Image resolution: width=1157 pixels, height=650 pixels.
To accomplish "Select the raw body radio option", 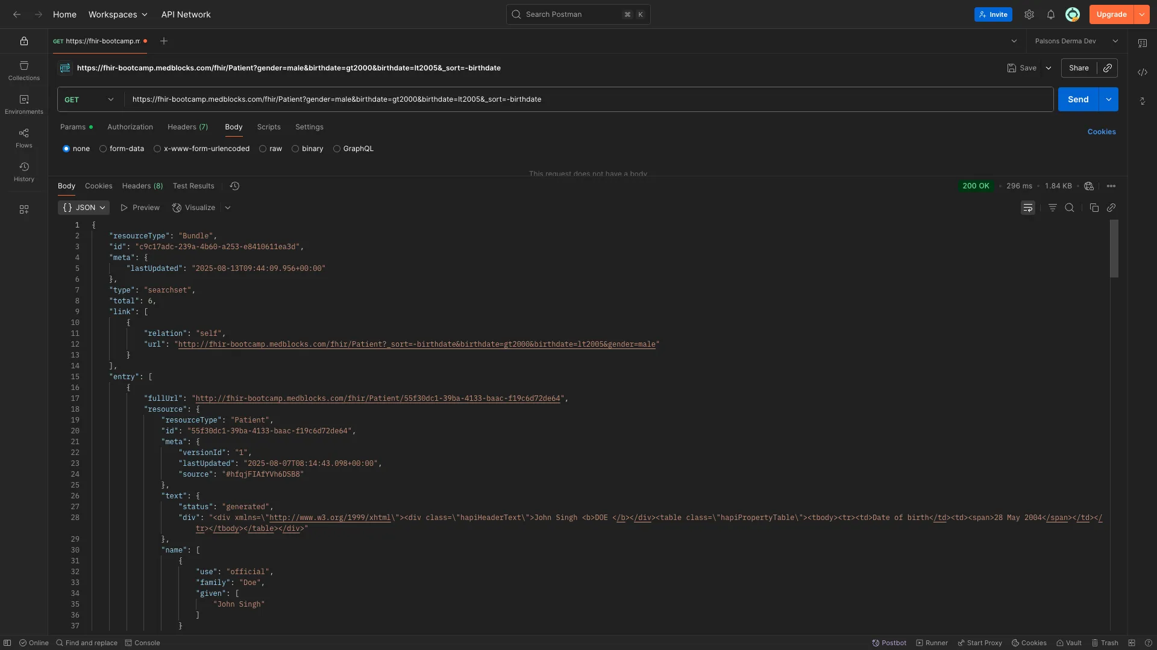I will 263,149.
